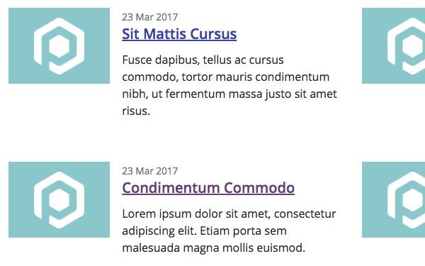Image resolution: width=425 pixels, height=266 pixels.
Task: Click hexagon logo beside Condimentum Commodo
Action: [x=59, y=200]
